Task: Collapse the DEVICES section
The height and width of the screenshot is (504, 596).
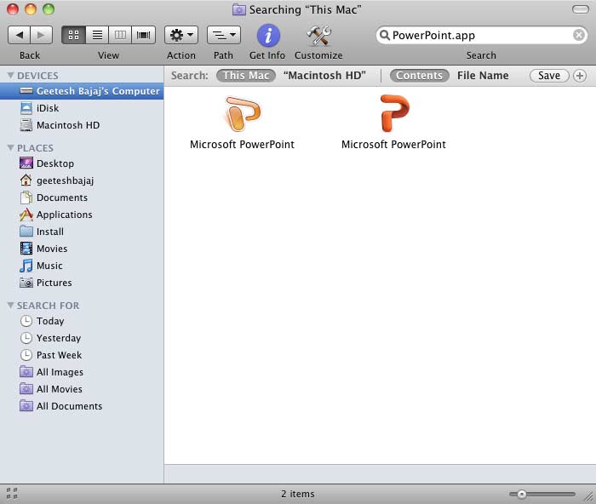Action: pos(10,75)
